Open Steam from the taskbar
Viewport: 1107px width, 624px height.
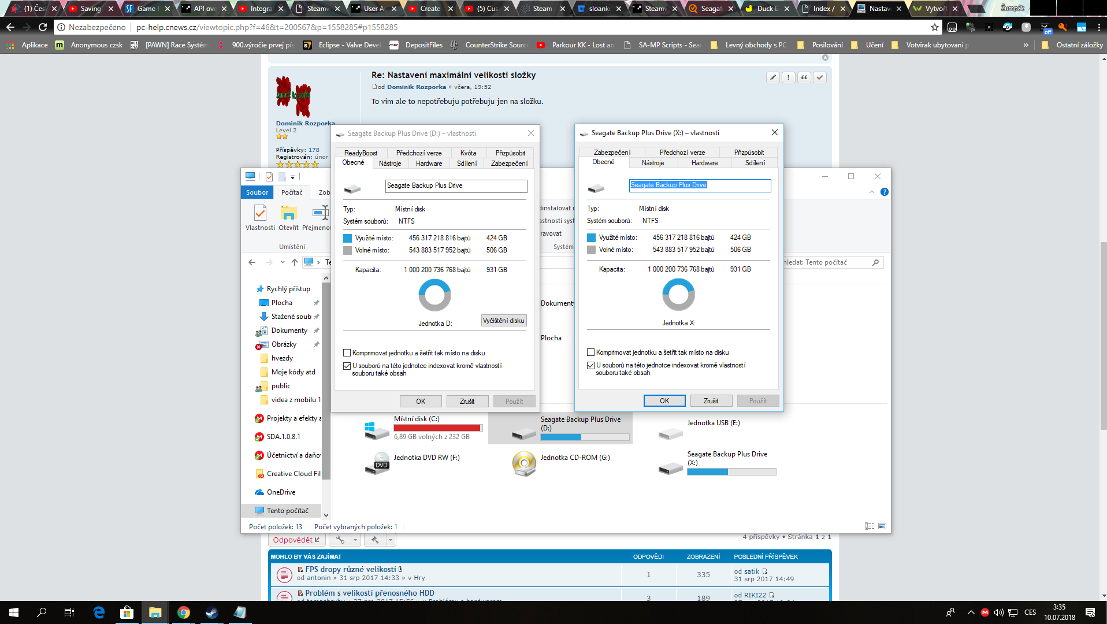211,612
